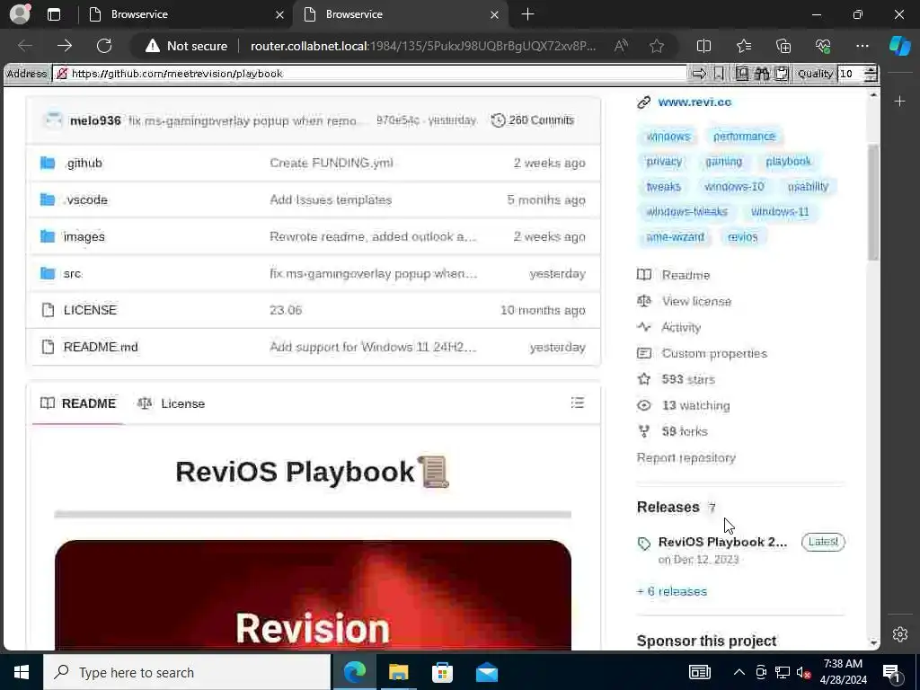Click the Read aloud icon
920x690 pixels.
click(621, 46)
